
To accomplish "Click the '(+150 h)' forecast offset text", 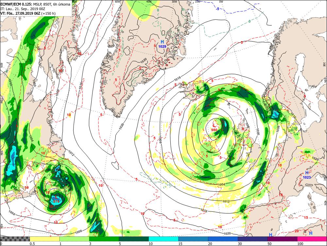I will point(48,13).
